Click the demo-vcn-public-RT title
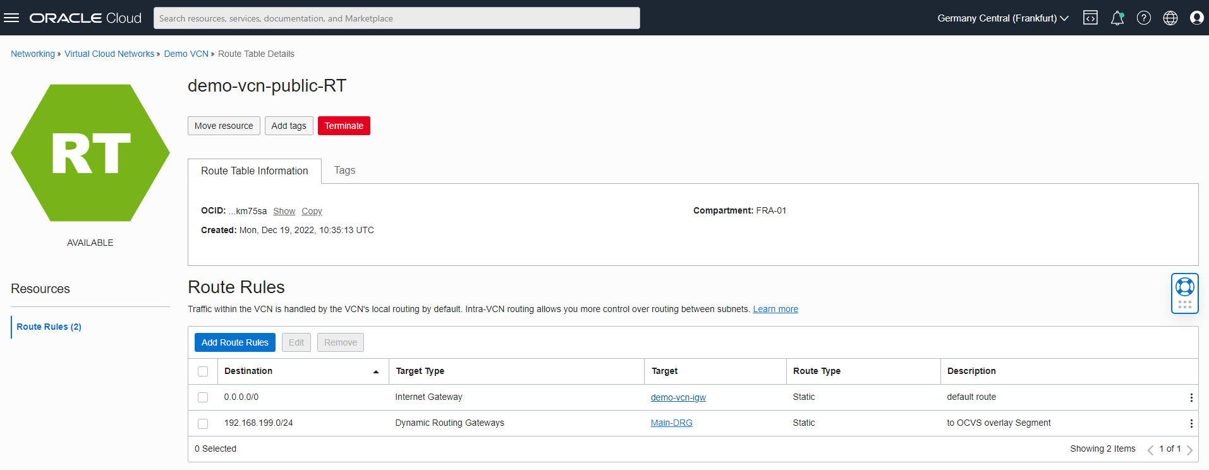1209x470 pixels. [267, 86]
